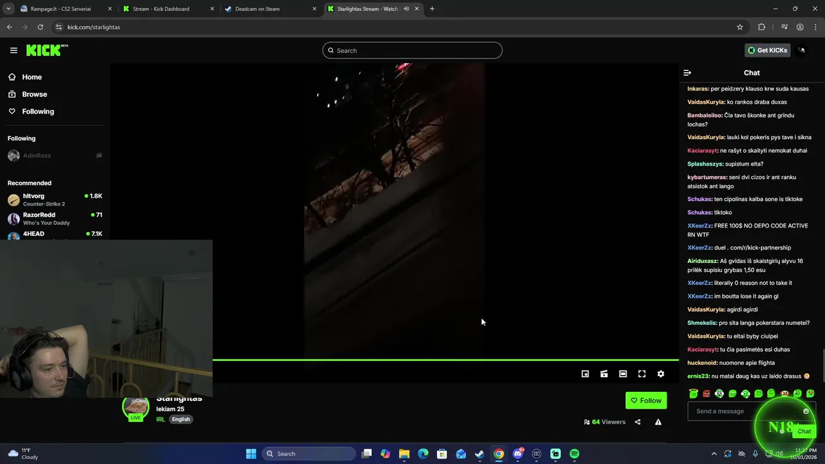Click username Airiduxasz in chat

pos(703,261)
